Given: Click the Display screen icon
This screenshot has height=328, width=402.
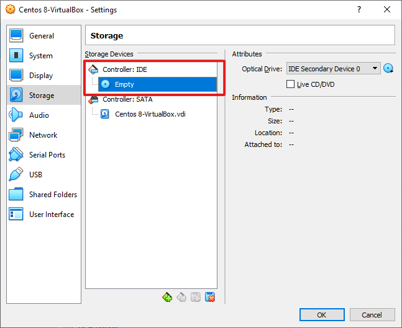Looking at the screenshot, I should [16, 75].
